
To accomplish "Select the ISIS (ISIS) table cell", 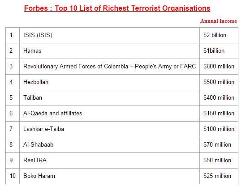I will (x=109, y=35).
